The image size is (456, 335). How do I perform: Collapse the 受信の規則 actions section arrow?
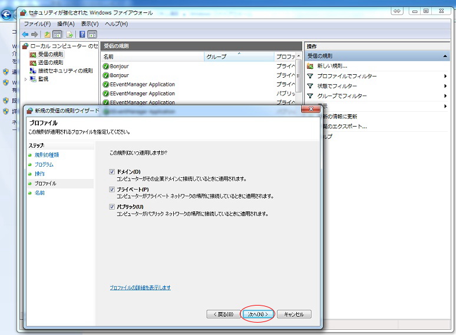(445, 56)
